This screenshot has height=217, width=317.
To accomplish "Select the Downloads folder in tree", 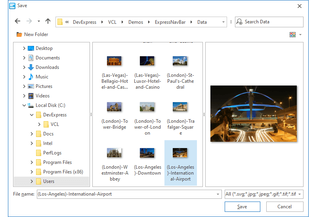I will pyautogui.click(x=47, y=67).
